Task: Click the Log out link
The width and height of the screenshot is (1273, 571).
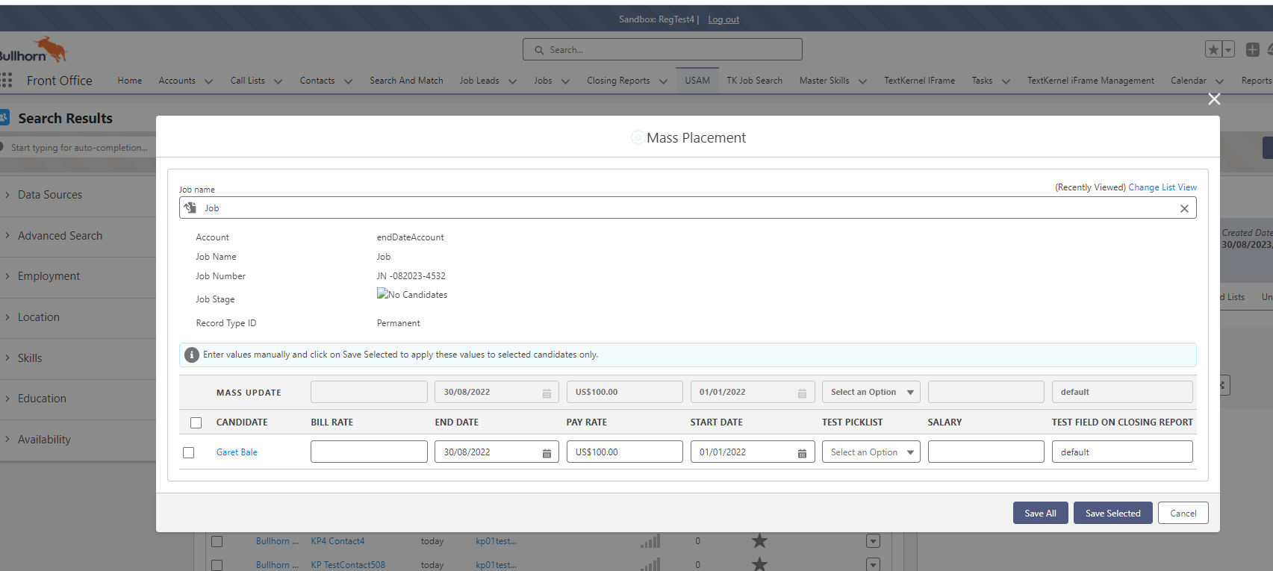Action: (723, 19)
